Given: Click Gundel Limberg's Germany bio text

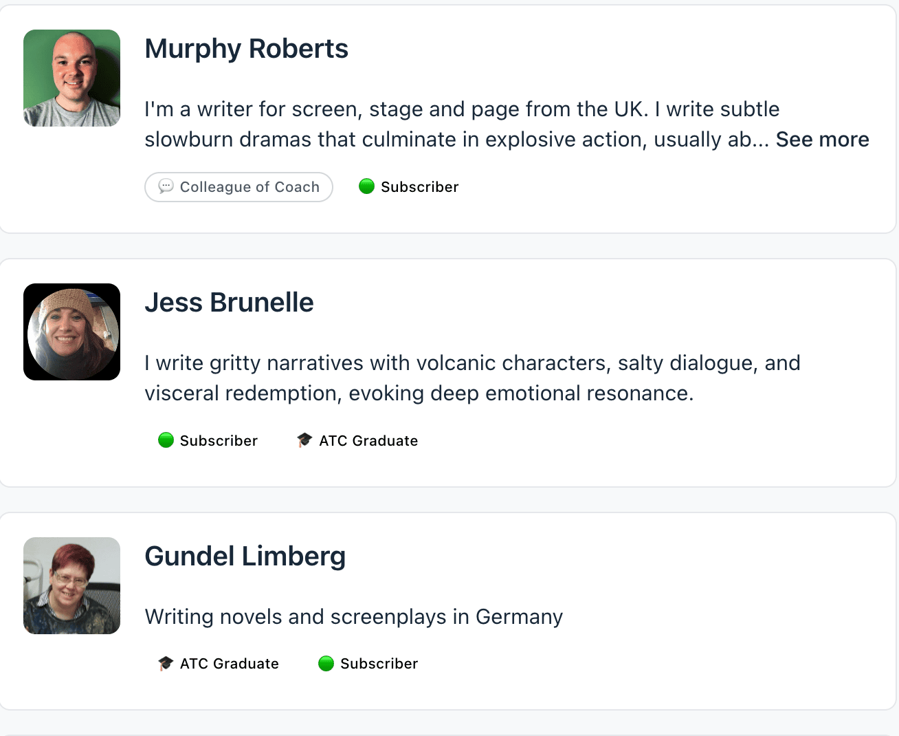Looking at the screenshot, I should (x=353, y=617).
